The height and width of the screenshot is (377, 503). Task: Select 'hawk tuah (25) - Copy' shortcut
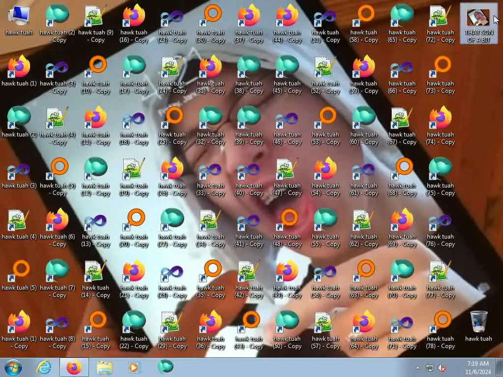tap(172, 126)
